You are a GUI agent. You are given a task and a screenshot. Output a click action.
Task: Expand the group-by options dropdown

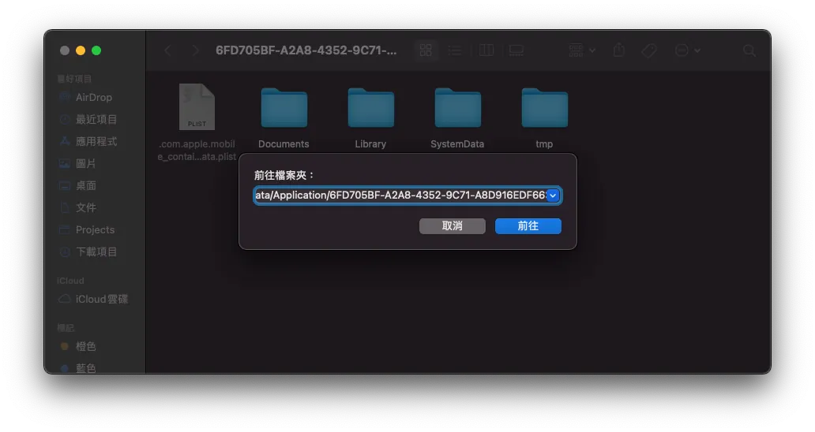coord(582,50)
